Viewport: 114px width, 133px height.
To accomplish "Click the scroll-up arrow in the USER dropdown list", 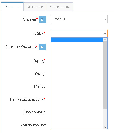I will click(x=105, y=40).
